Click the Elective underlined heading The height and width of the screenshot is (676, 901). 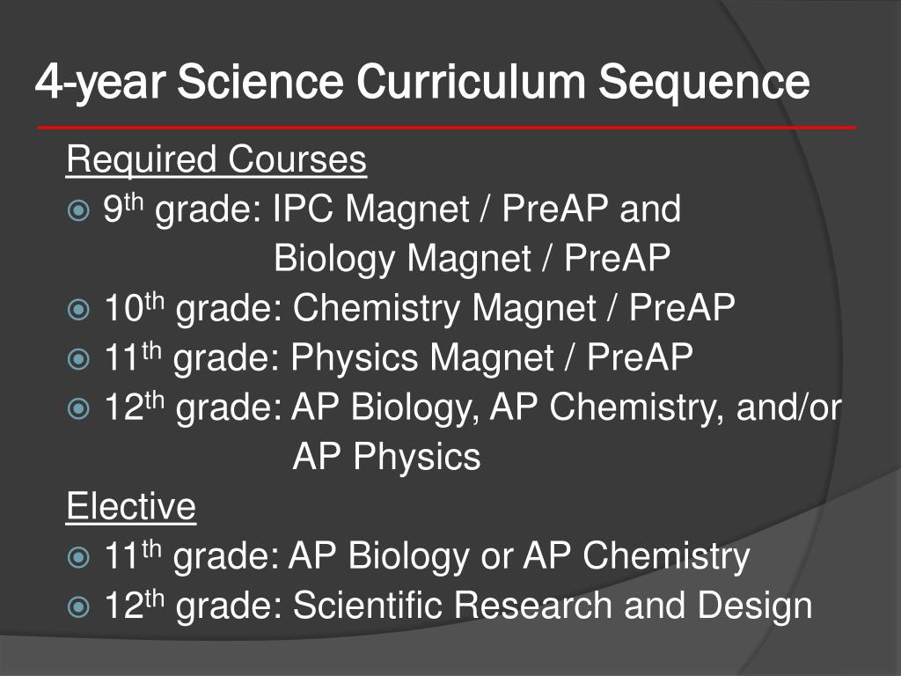point(131,506)
